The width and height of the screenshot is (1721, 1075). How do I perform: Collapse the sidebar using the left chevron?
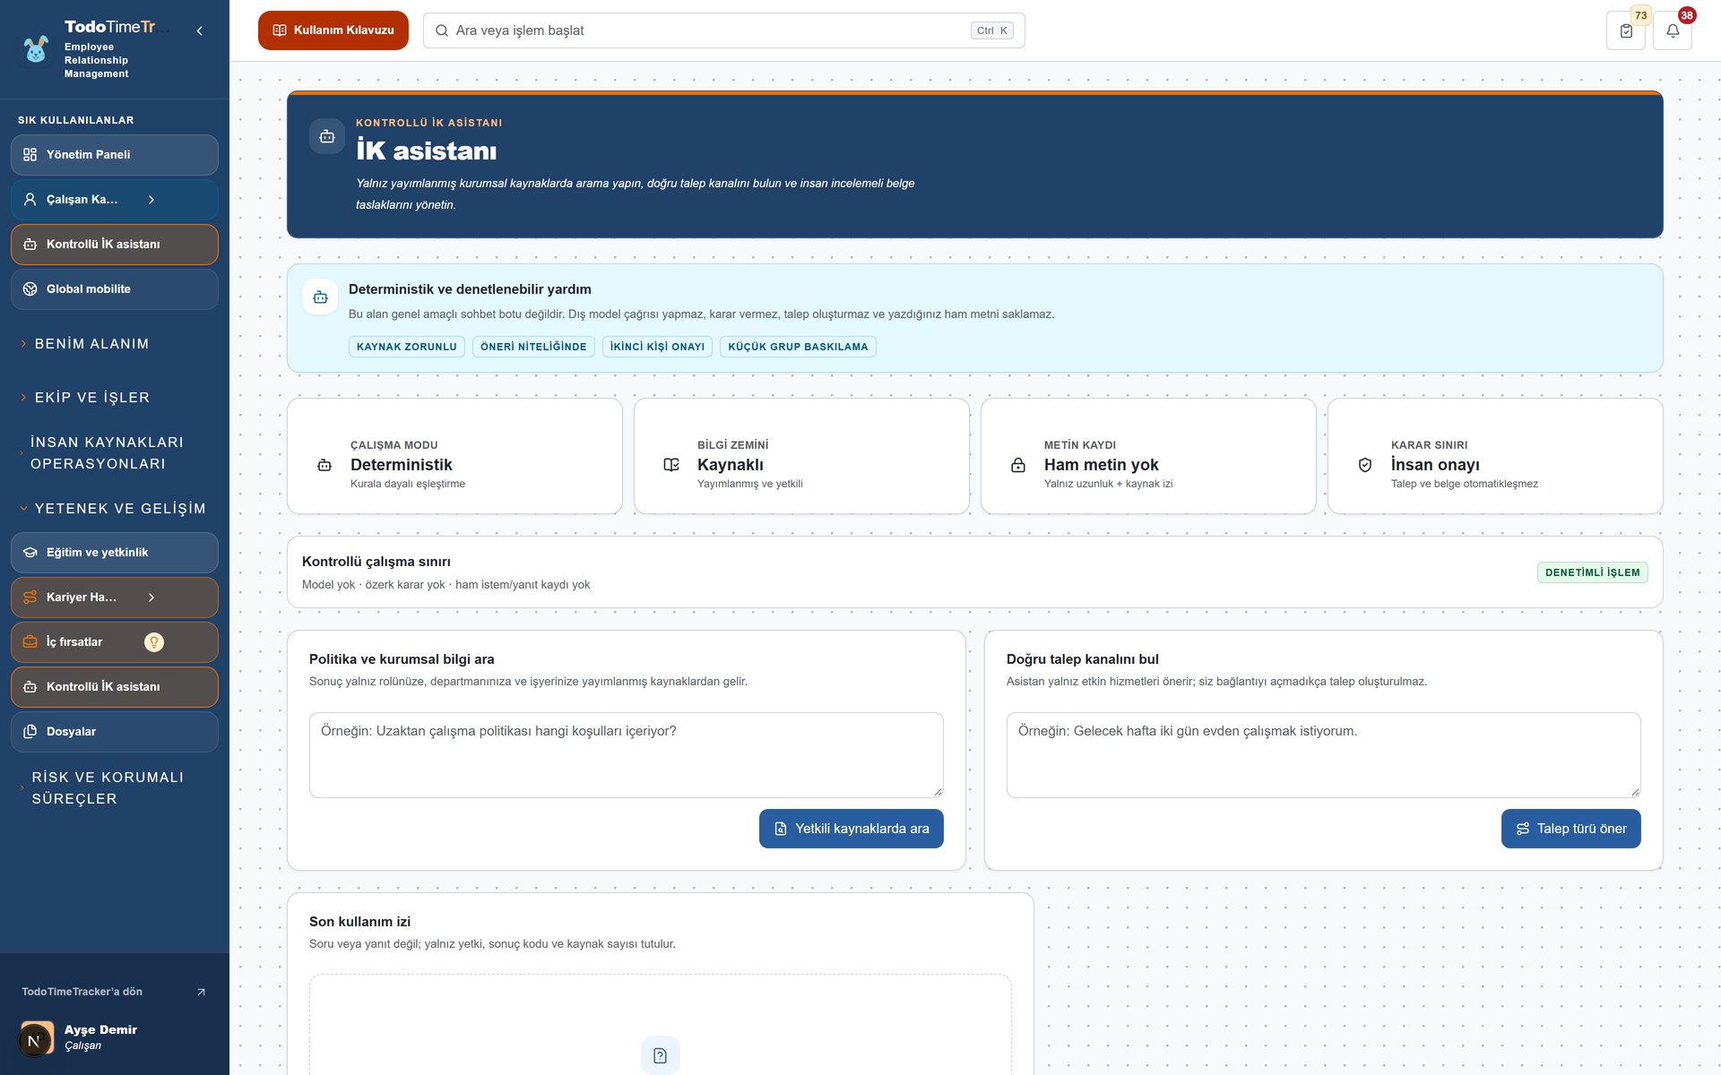199,30
